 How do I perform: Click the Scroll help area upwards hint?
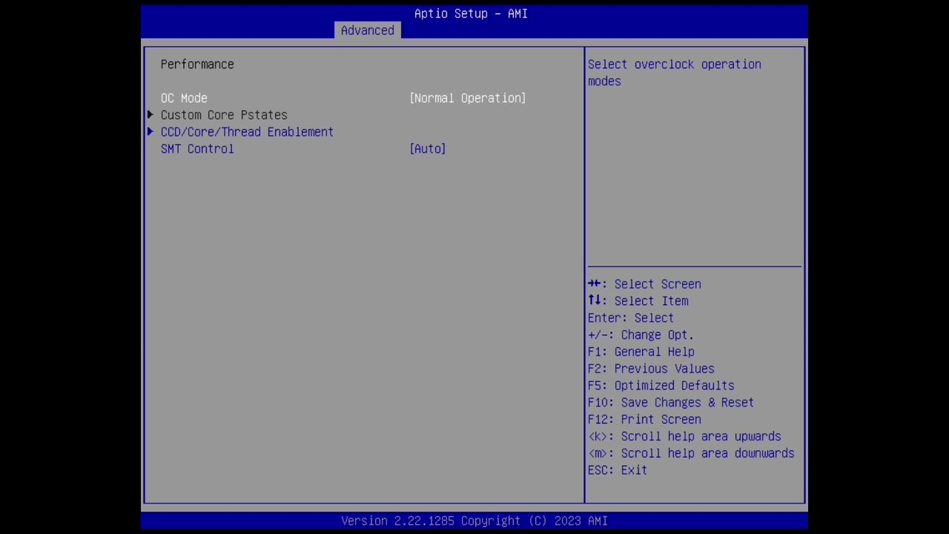coord(684,437)
